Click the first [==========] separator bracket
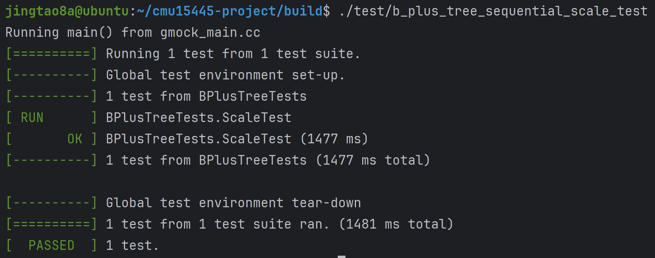Image resolution: width=655 pixels, height=258 pixels. click(52, 54)
